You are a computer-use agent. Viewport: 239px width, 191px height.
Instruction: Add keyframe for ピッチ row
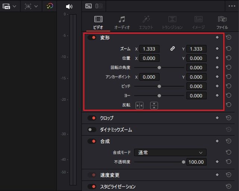click(217, 86)
